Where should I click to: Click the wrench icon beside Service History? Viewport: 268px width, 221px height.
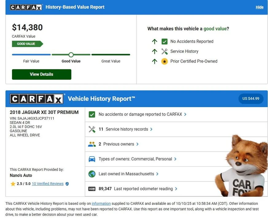pos(165,51)
